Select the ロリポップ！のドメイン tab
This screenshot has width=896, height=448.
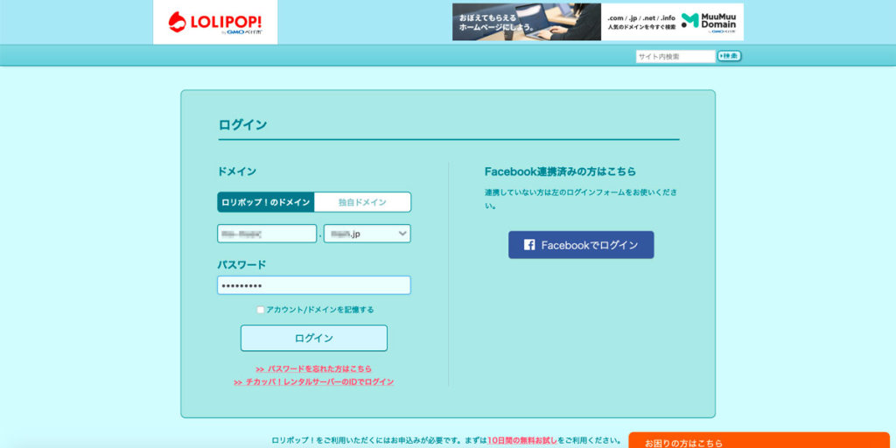pos(266,202)
